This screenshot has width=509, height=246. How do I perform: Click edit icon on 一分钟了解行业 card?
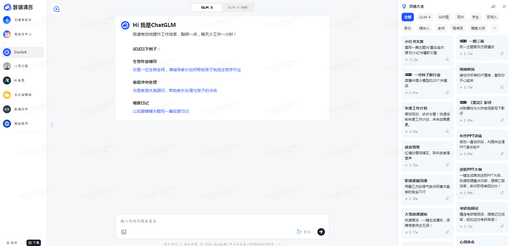447,92
